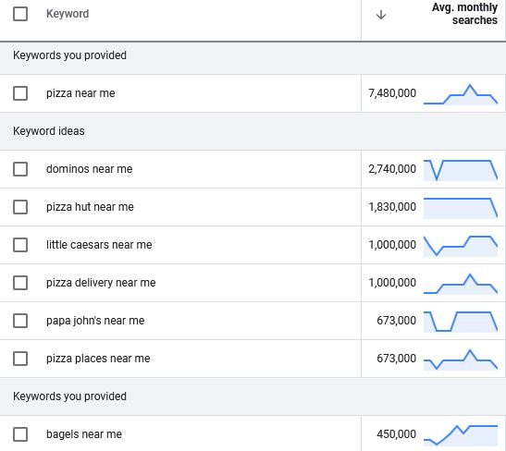Click the keyword pizza hut near me
506x451 pixels.
click(90, 207)
